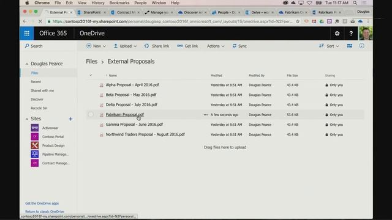Add a new site with plus icon
392x220 pixels.
[x=70, y=119]
